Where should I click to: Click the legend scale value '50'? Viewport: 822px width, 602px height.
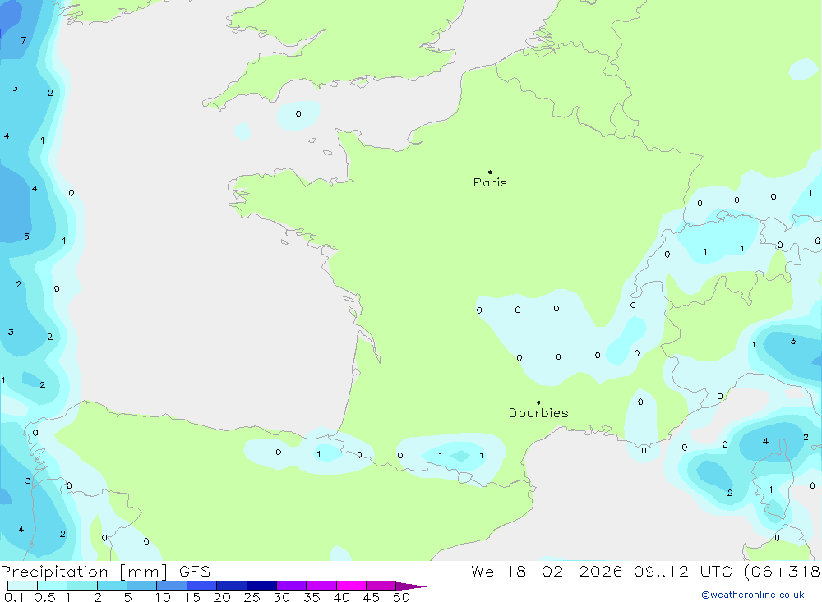[x=401, y=597]
